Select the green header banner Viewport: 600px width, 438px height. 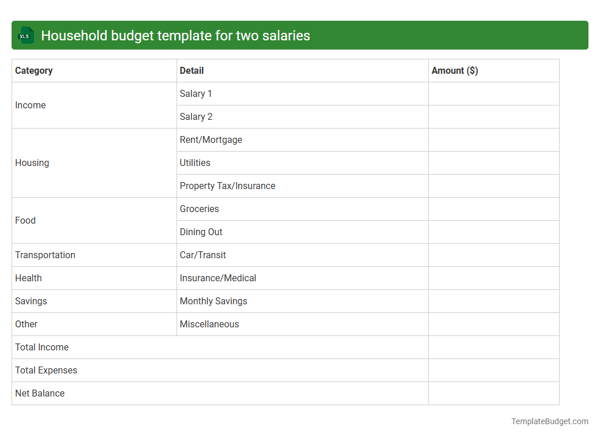point(300,35)
